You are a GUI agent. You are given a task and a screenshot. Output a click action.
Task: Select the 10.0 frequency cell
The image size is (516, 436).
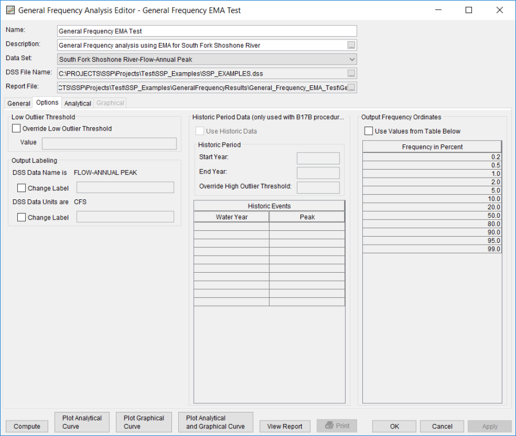pyautogui.click(x=432, y=199)
